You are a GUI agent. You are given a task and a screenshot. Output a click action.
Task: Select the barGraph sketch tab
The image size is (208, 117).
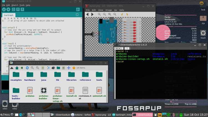click(x=9, y=15)
